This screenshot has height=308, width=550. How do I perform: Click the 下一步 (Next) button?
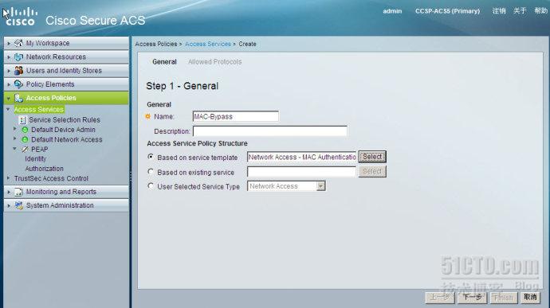[x=472, y=298]
